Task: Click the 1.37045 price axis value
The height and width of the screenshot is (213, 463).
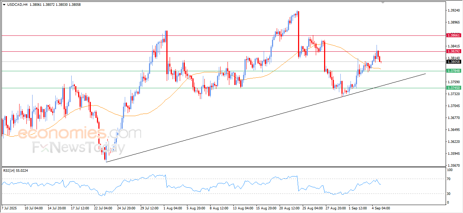Action: coord(454,106)
